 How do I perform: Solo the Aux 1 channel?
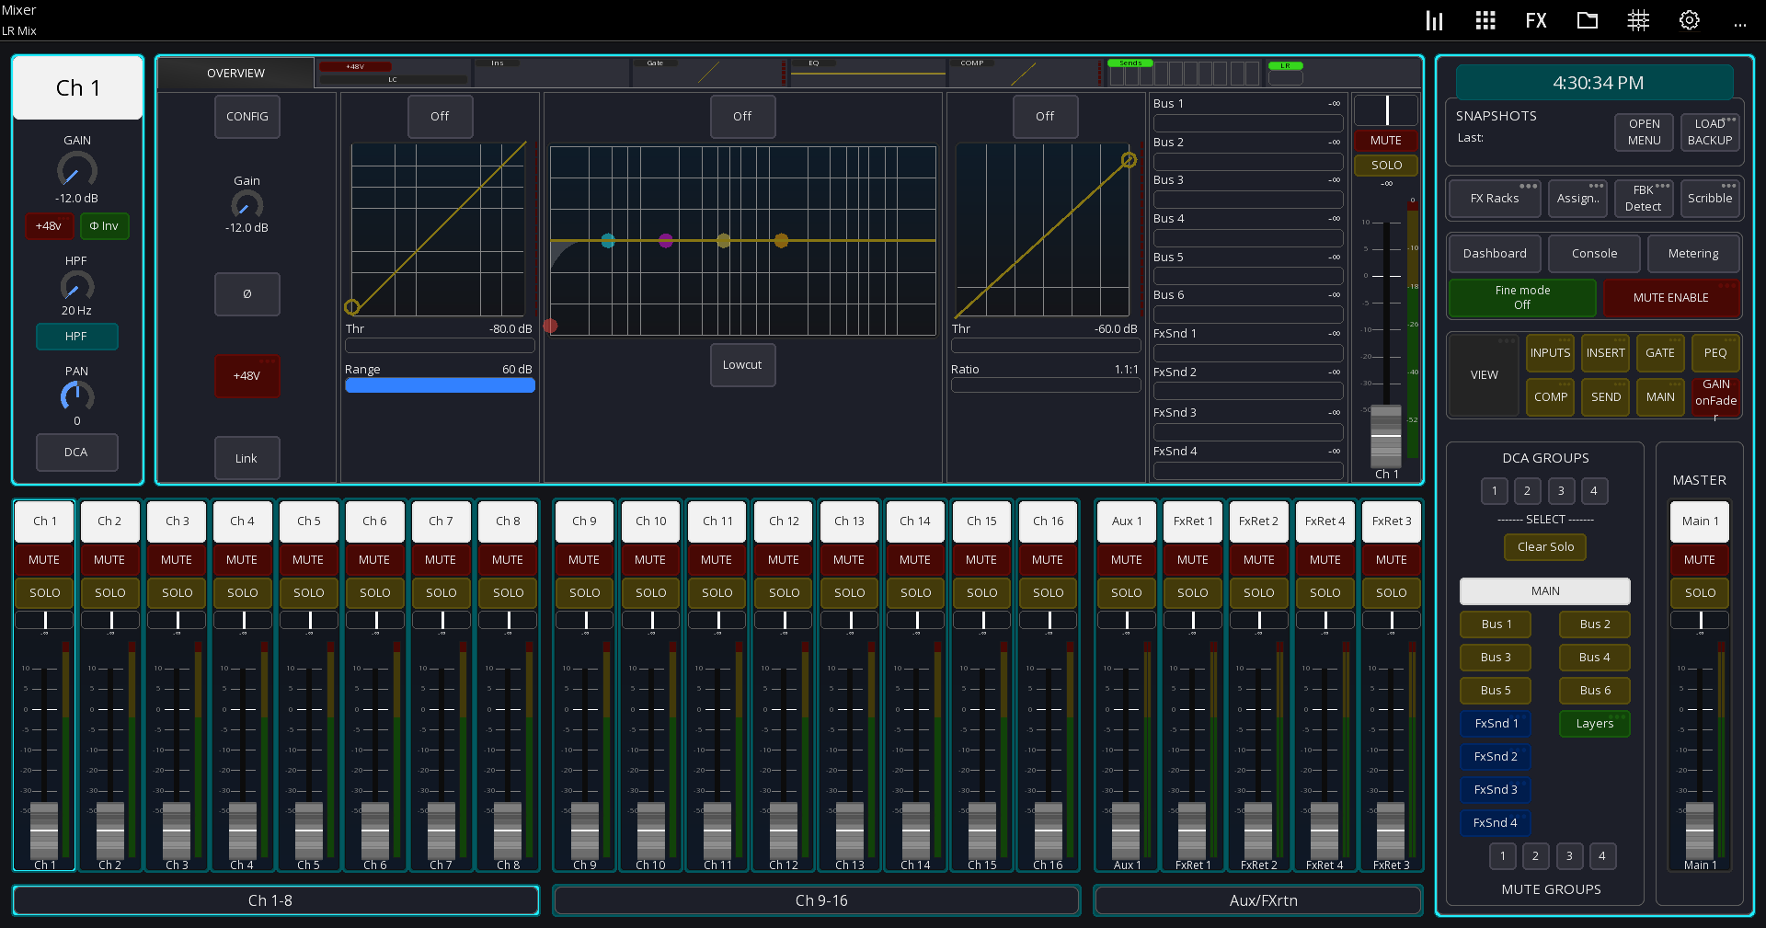click(x=1126, y=592)
